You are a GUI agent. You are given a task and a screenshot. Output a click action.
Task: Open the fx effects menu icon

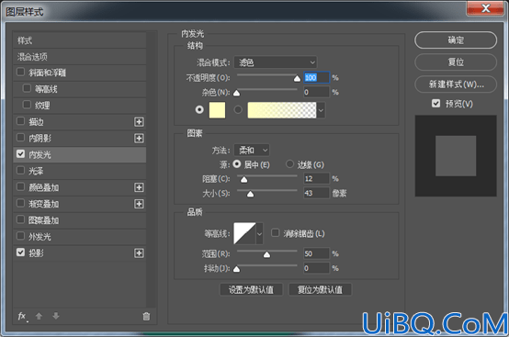22,316
